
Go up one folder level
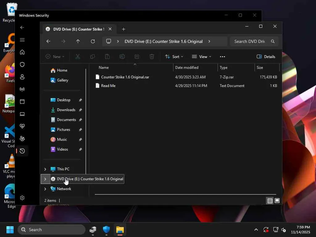coord(78,41)
